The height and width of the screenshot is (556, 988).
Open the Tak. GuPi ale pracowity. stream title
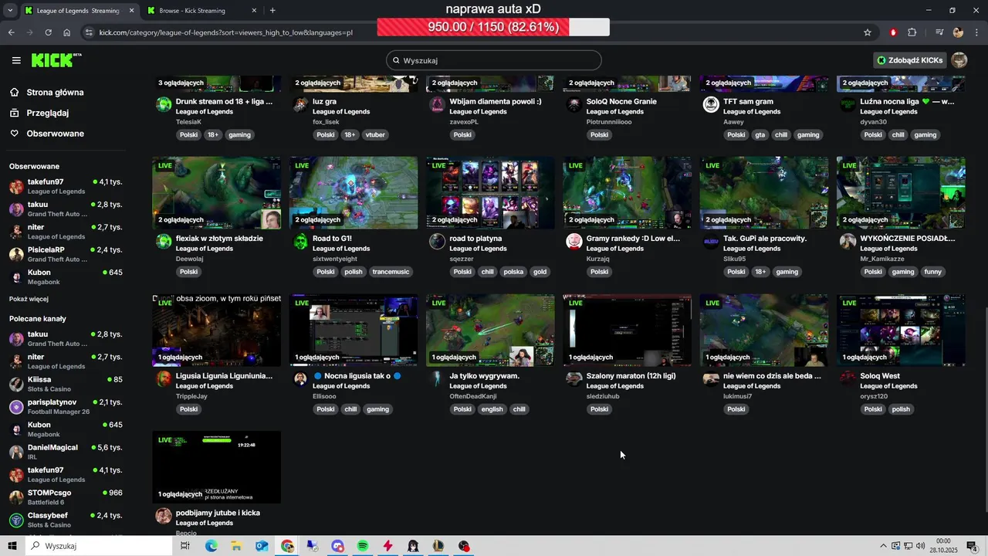765,239
